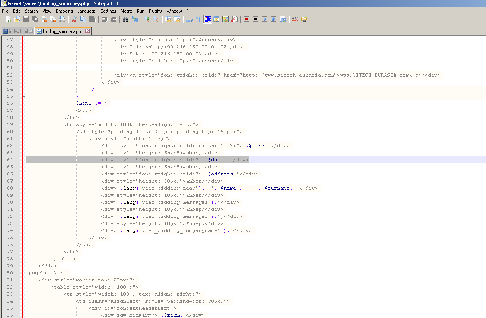Toggle the word wrap toolbar button
486x318 pixels.
pyautogui.click(x=189, y=19)
